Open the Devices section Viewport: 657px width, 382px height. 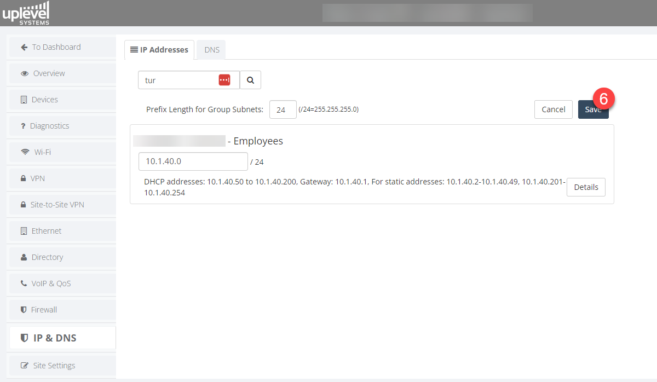point(62,100)
